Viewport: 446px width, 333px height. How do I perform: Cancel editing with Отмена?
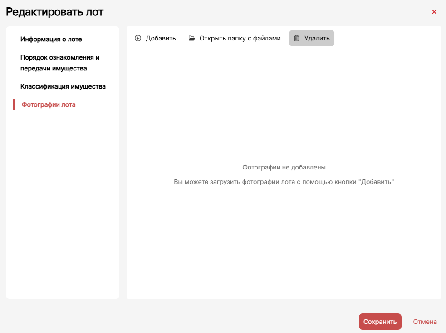[425, 322]
